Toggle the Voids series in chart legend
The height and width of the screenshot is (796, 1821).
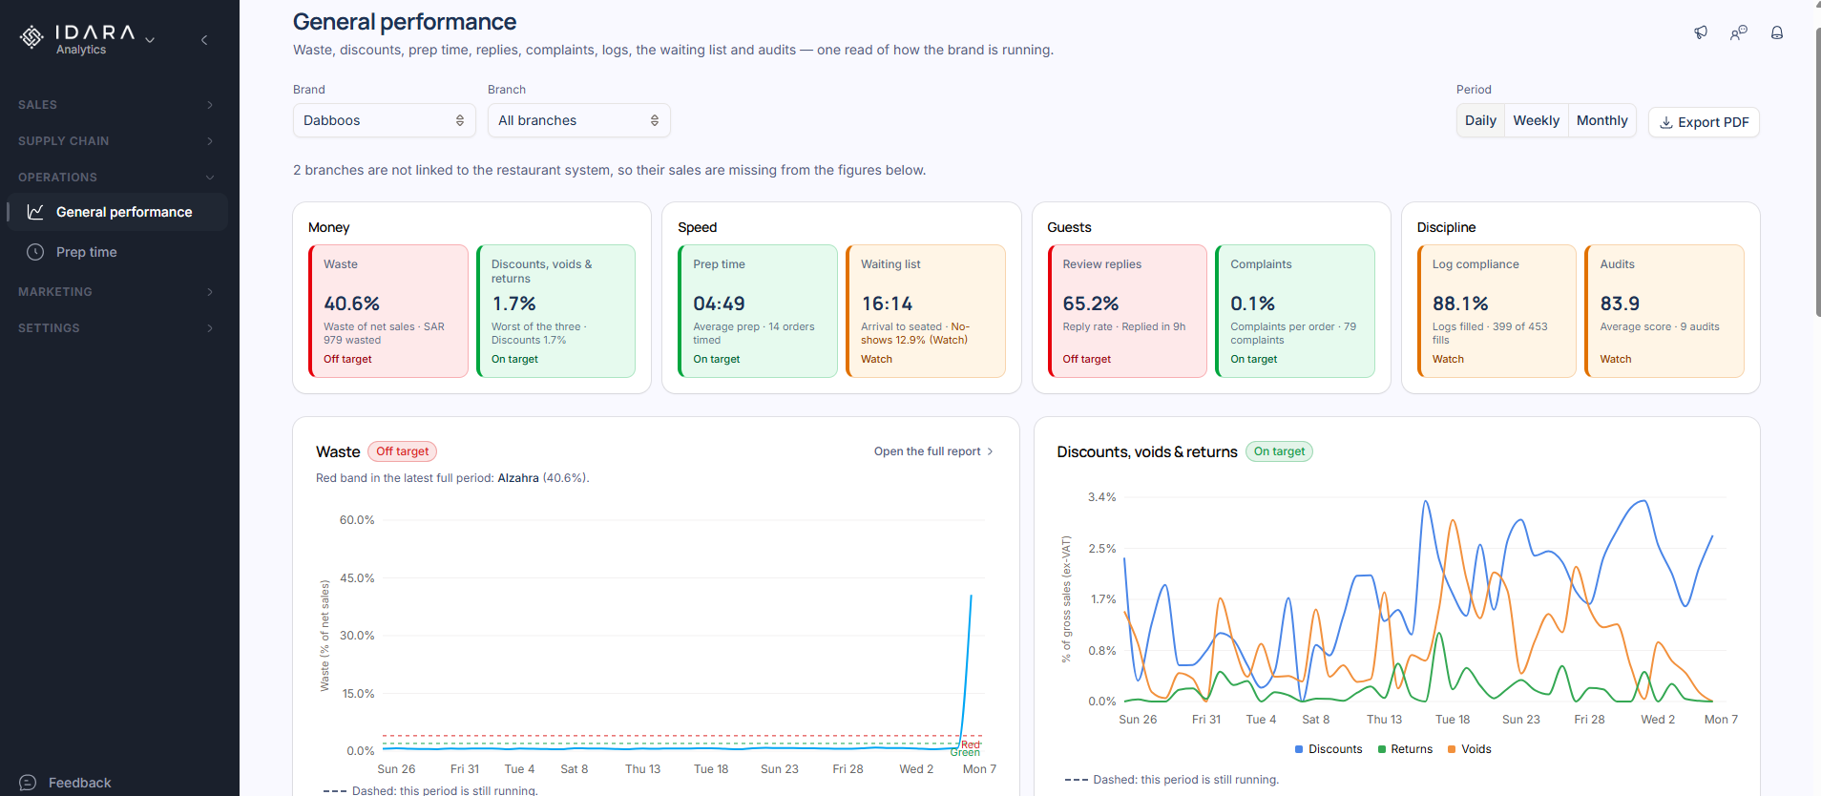pos(1469,749)
